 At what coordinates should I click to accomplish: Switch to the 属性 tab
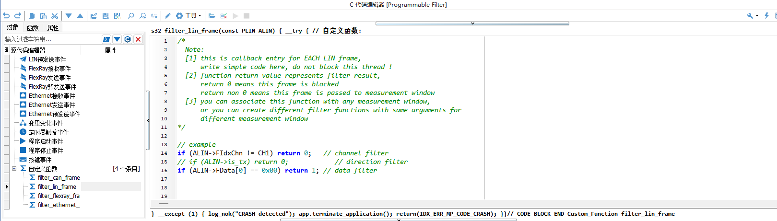click(x=53, y=28)
